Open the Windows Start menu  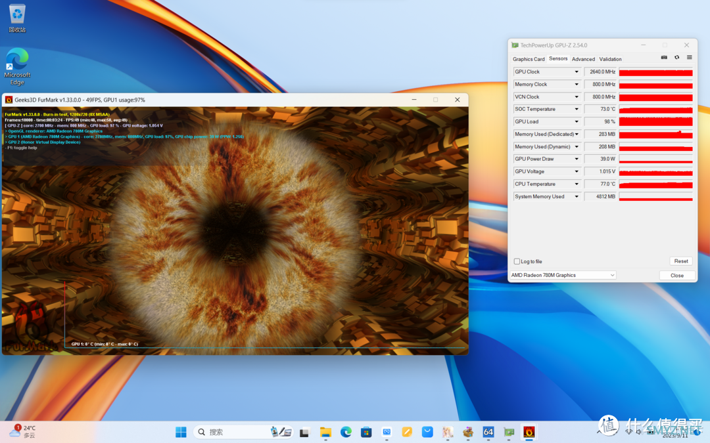(181, 432)
